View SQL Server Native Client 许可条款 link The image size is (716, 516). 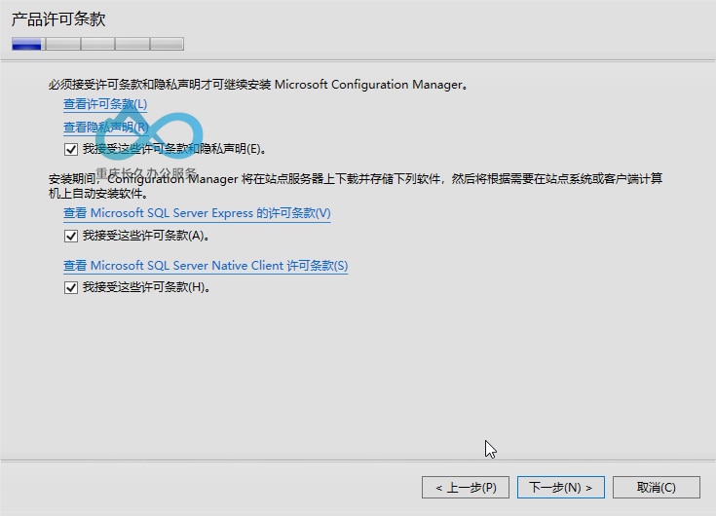tap(206, 266)
